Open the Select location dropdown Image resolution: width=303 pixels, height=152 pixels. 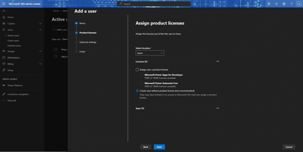[x=150, y=53]
